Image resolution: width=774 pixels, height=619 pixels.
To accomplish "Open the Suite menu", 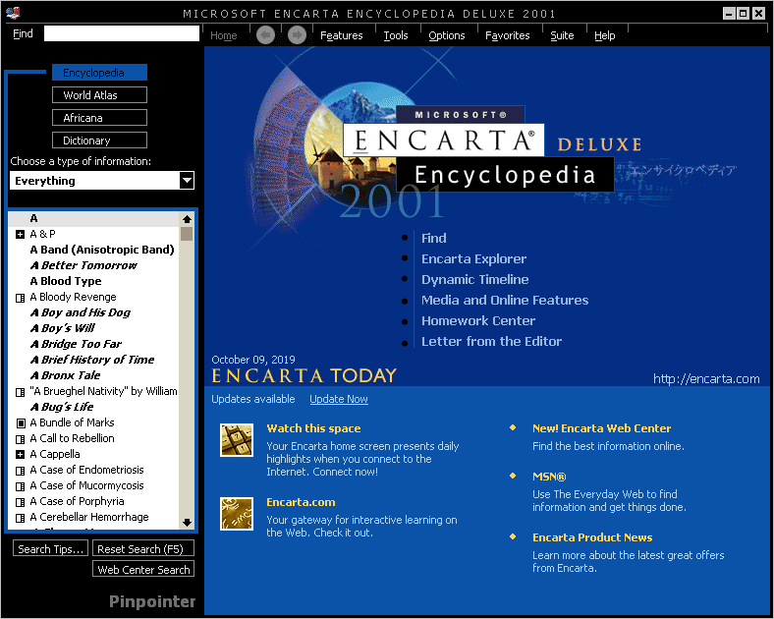I will pos(562,35).
